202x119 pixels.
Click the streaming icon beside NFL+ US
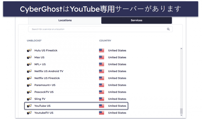29,64
